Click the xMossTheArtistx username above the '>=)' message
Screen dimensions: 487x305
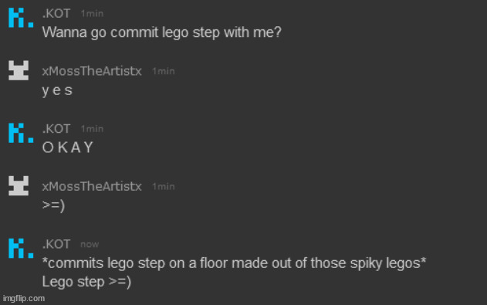tap(92, 186)
